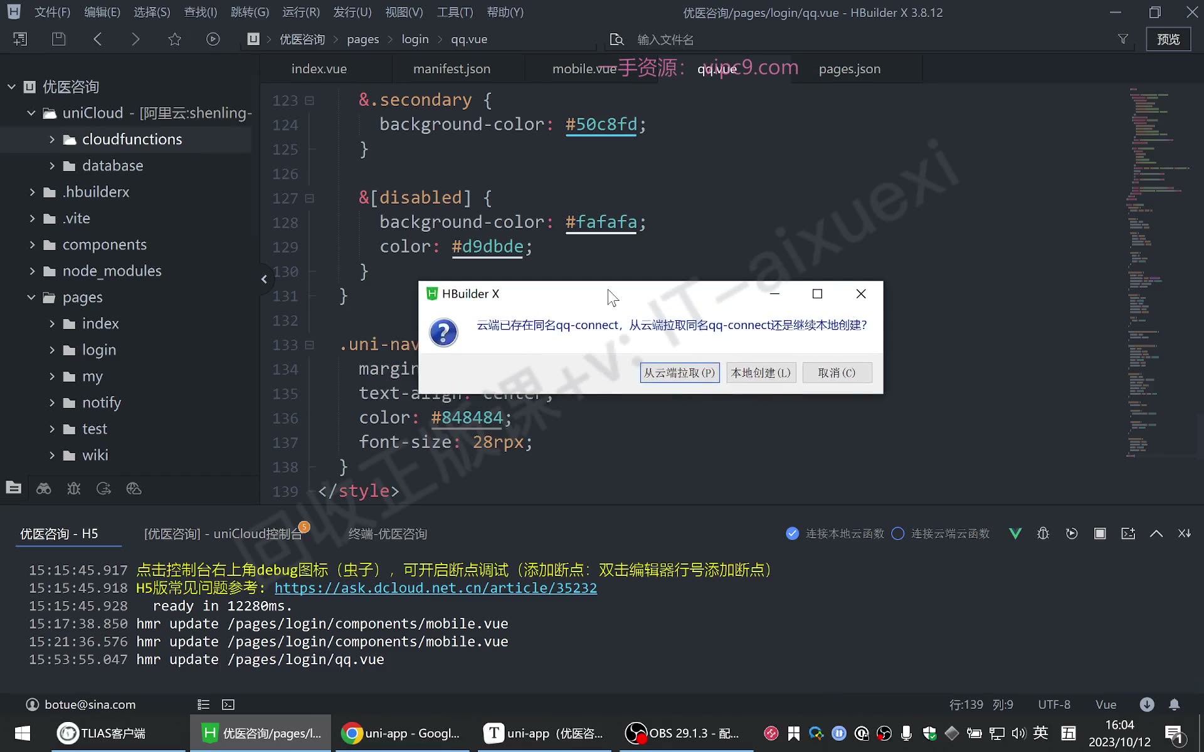Open terminal icon in status bar

(228, 704)
